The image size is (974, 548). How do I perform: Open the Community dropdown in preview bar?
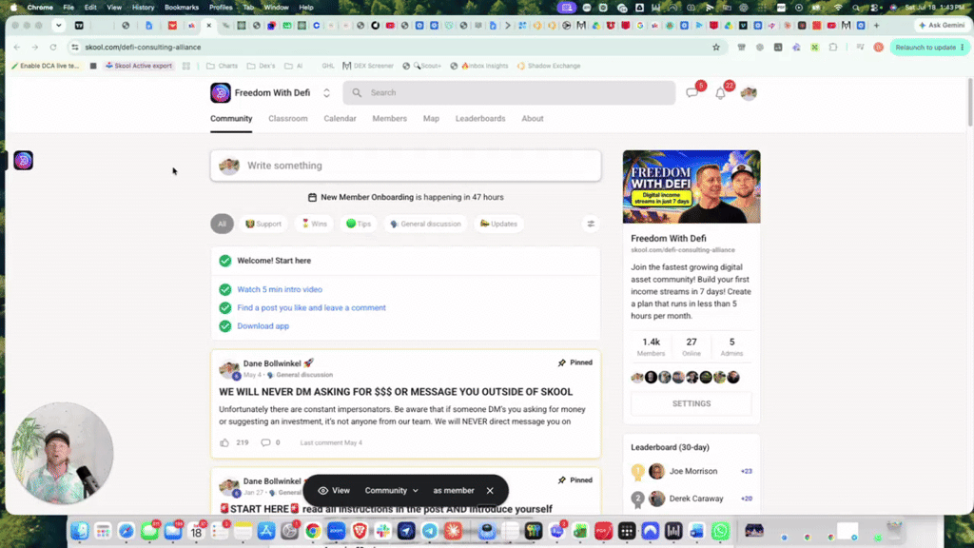click(391, 490)
